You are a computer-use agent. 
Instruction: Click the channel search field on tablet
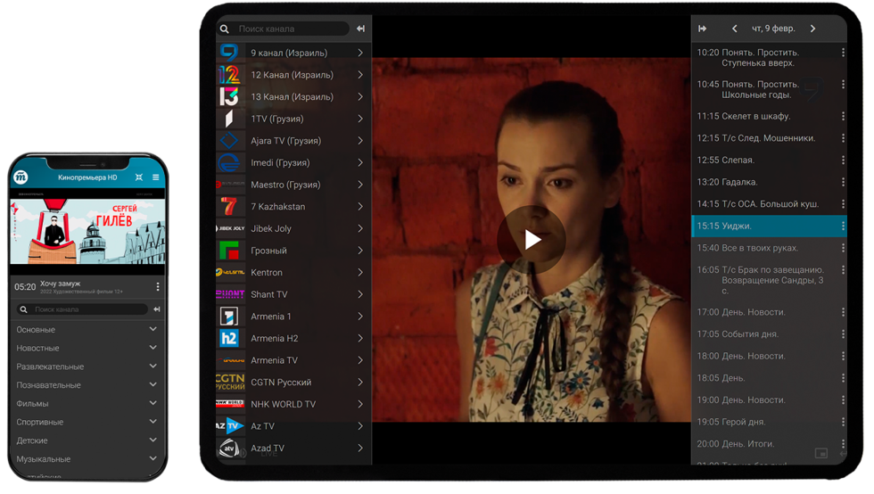click(x=290, y=29)
